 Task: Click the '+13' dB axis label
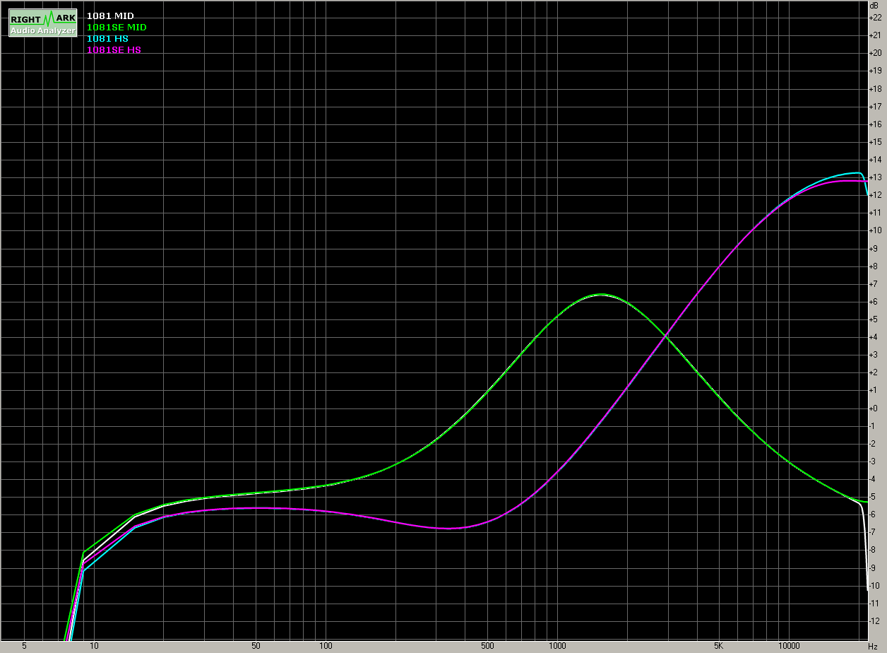click(x=876, y=177)
